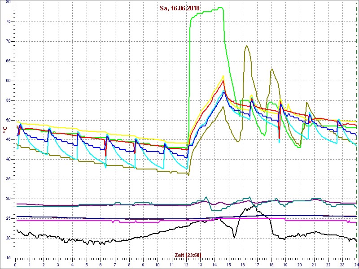The width and height of the screenshot is (359, 269).
Task: Click hour 3 on the time axis
Action: pos(58,265)
